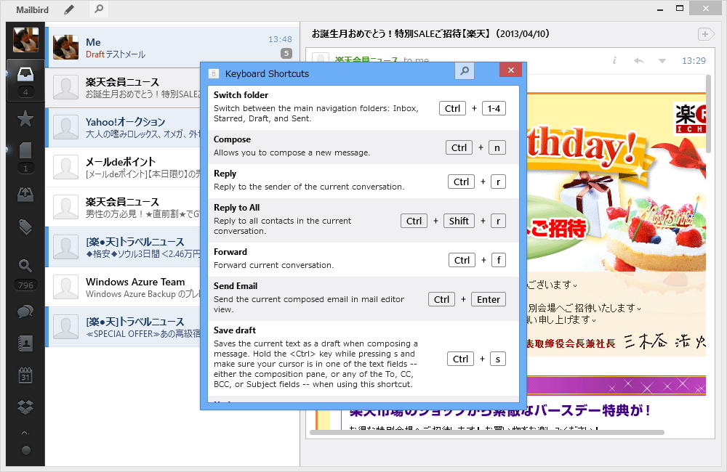Image resolution: width=727 pixels, height=472 pixels.
Task: Open the chat bubble icon in the sidebar
Action: click(25, 310)
